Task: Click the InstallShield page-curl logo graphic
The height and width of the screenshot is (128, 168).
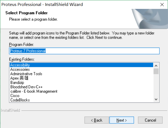Action: coord(148,18)
